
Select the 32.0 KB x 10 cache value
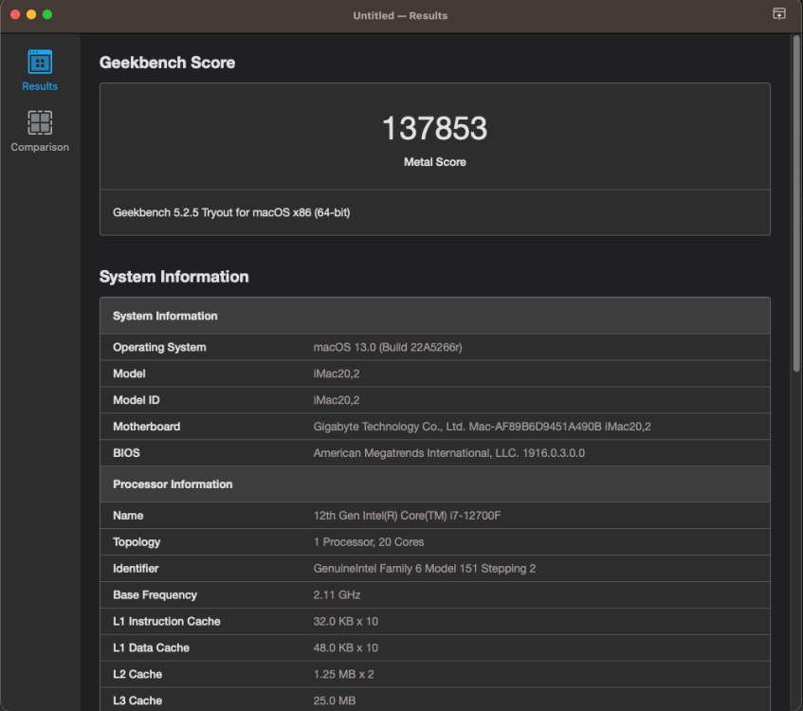click(x=346, y=622)
